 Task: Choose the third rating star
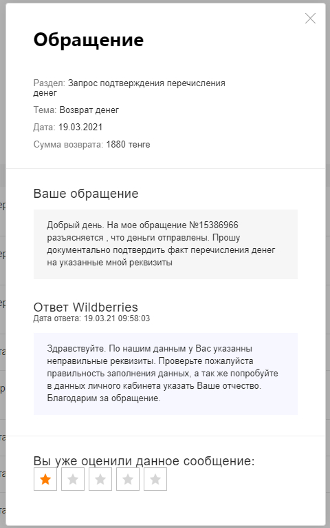coord(100,479)
